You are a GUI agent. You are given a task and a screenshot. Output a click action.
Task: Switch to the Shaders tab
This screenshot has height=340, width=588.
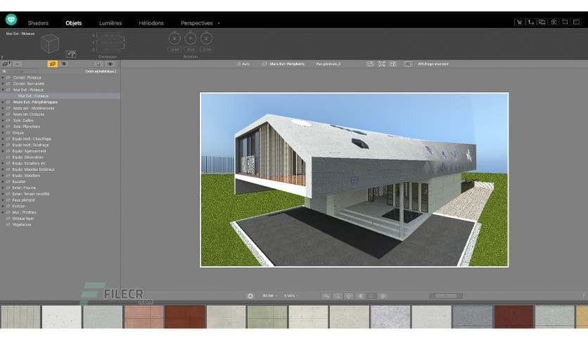click(38, 23)
